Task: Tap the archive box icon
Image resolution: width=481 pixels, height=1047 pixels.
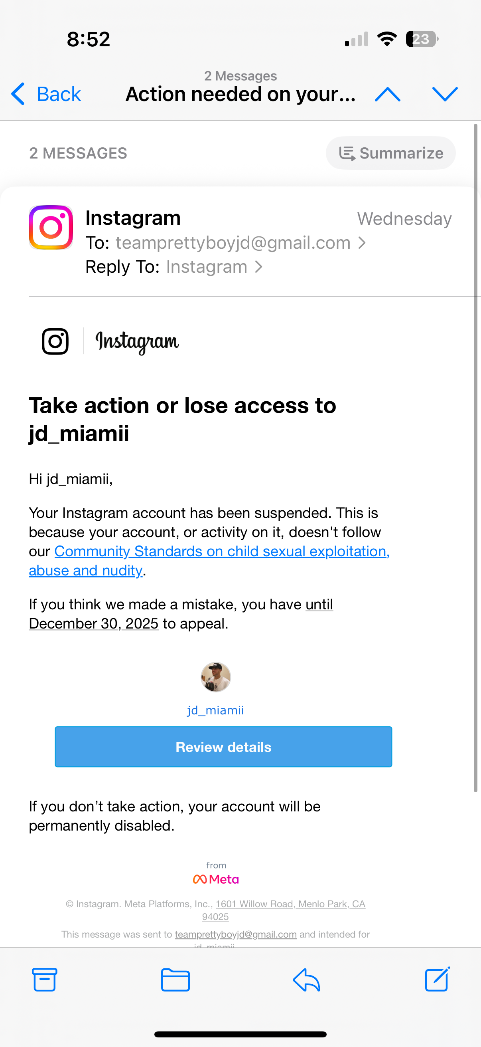Action: click(x=44, y=980)
